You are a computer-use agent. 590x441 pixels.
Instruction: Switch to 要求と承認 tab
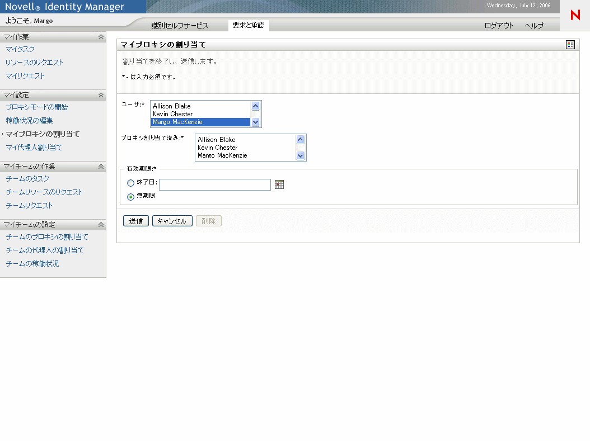click(249, 25)
